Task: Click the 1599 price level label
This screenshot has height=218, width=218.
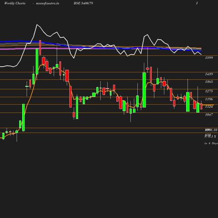Action: pos(209,58)
